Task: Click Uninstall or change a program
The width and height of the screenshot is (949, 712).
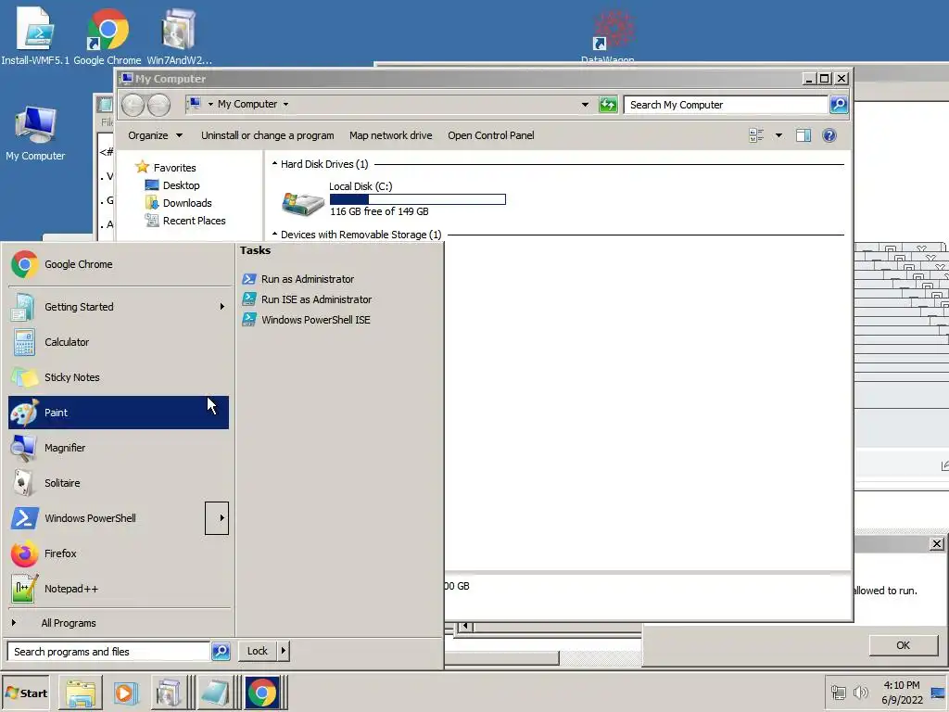Action: 268,135
